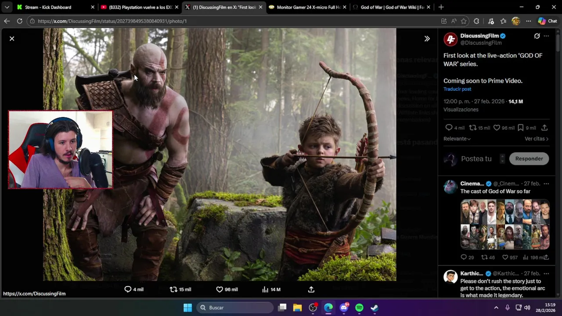The image size is (562, 316).
Task: Open Discord from taskbar
Action: click(x=344, y=308)
